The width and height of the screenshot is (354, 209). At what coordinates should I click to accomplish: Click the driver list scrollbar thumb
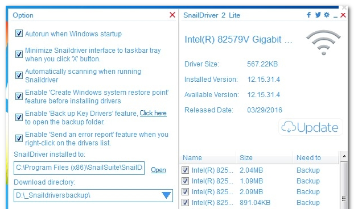click(x=344, y=185)
